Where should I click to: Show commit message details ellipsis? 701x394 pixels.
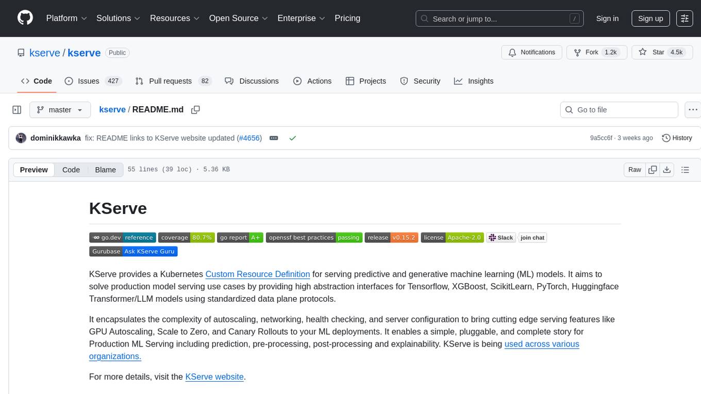coord(274,138)
